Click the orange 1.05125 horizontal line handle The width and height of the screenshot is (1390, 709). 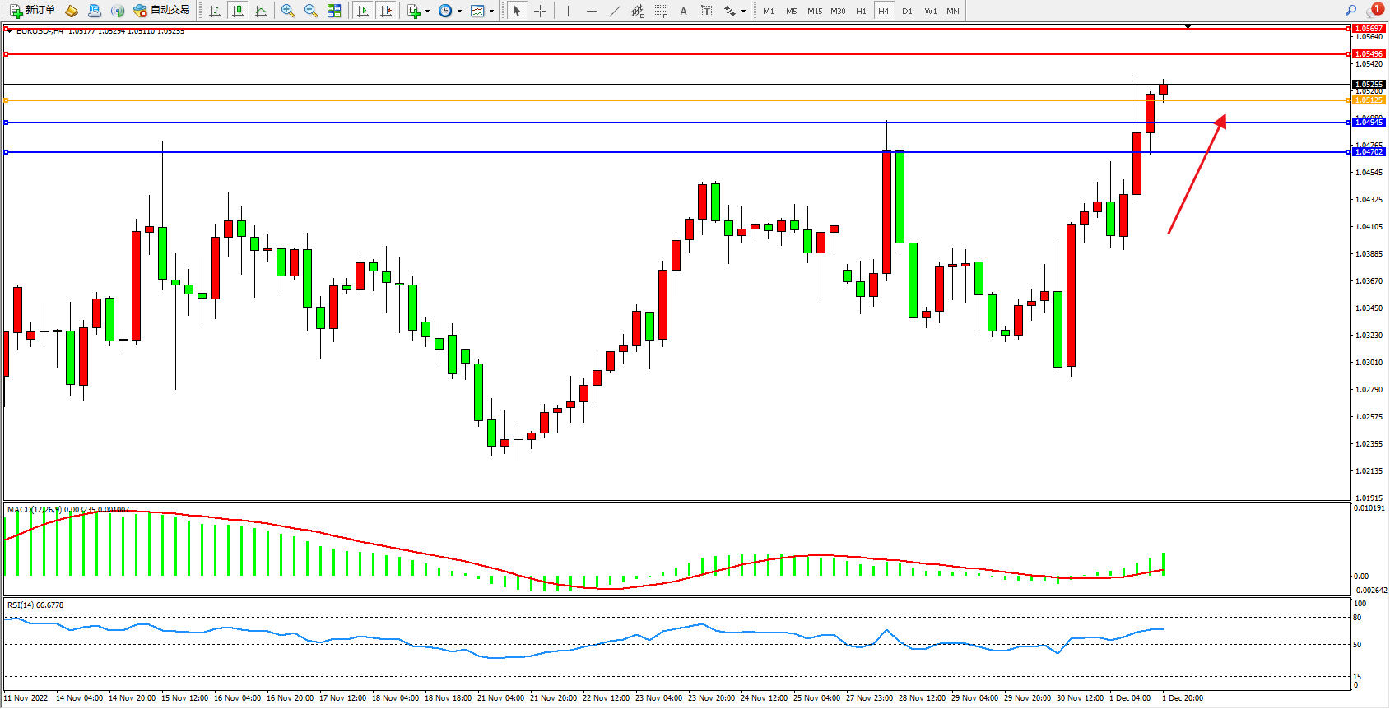(7, 100)
